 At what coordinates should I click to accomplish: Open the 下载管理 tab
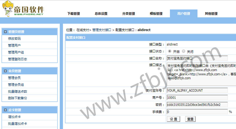(x=73, y=14)
